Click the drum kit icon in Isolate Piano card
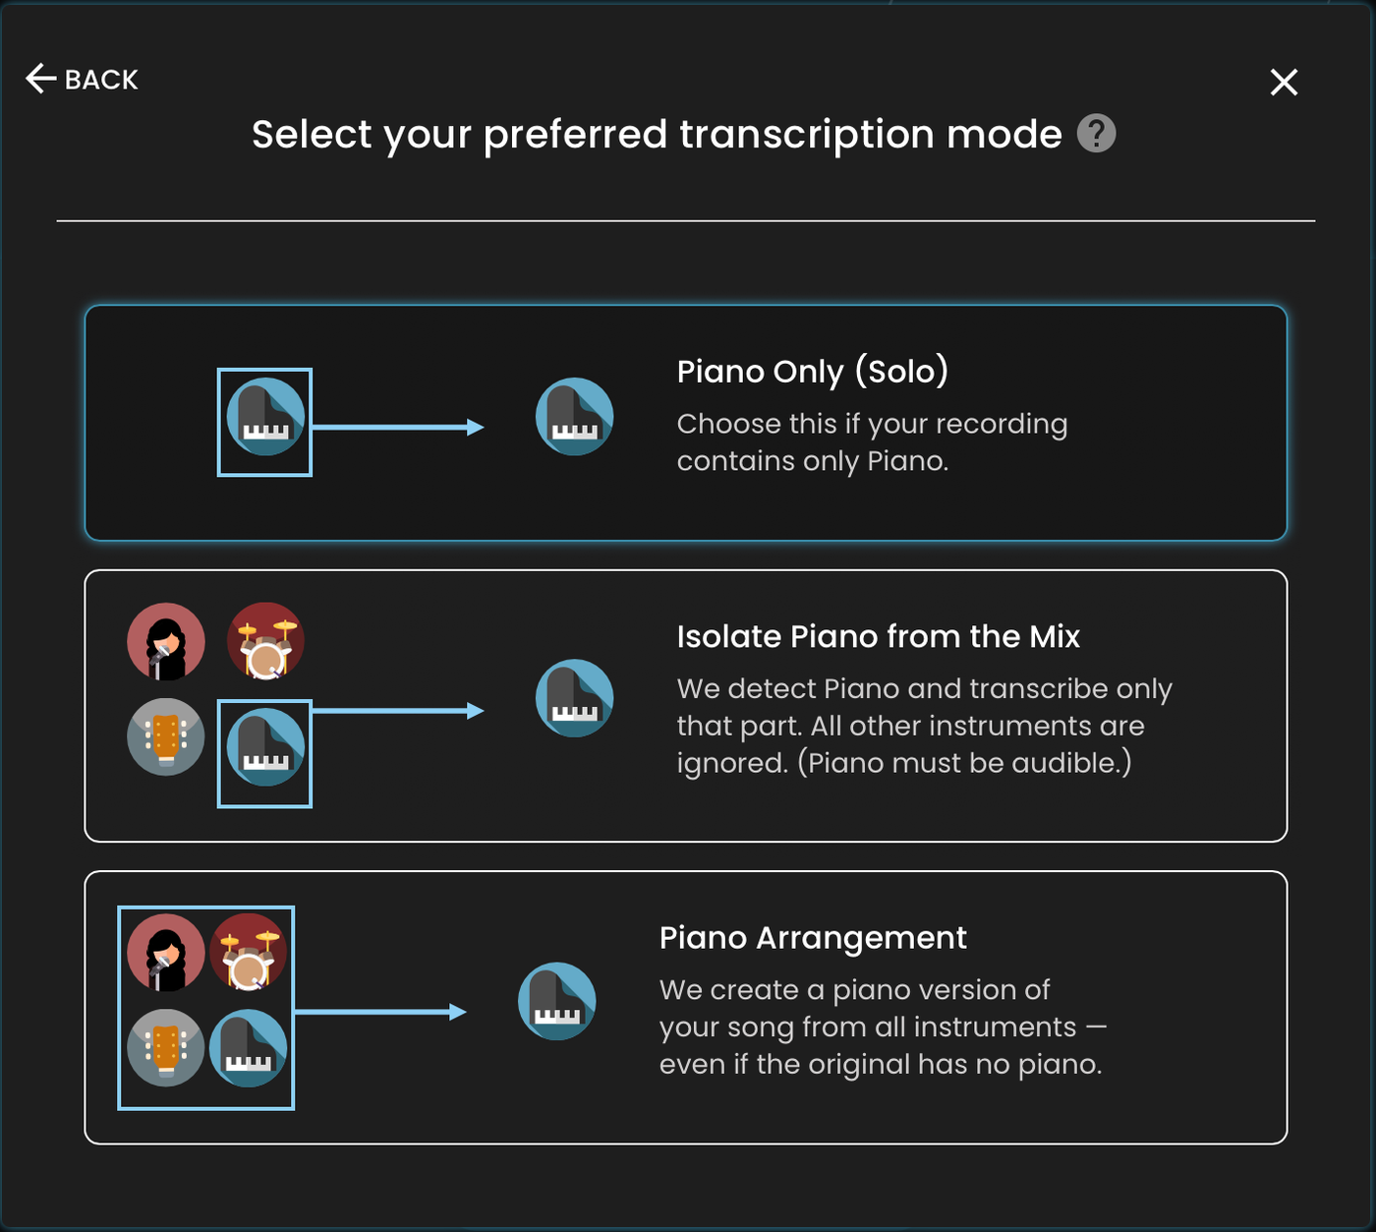Screen dimensions: 1376x1232 coord(265,642)
